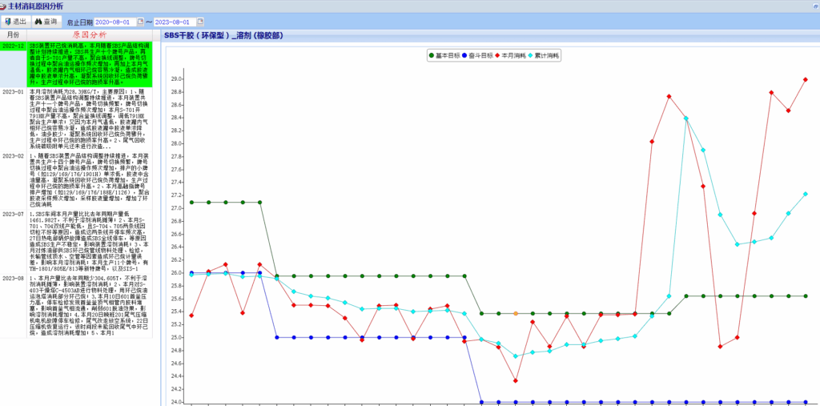Click the 月份 column header
This screenshot has width=820, height=406.
click(14, 35)
